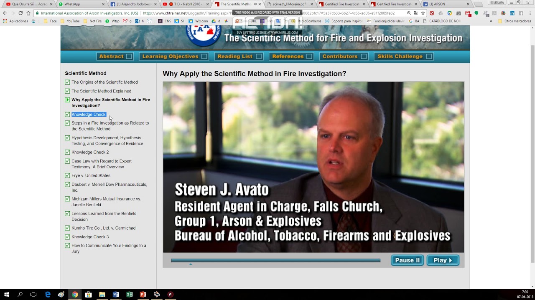This screenshot has height=300, width=535.
Task: Click checkbox beside Knowledge Check 2
Action: [67, 152]
